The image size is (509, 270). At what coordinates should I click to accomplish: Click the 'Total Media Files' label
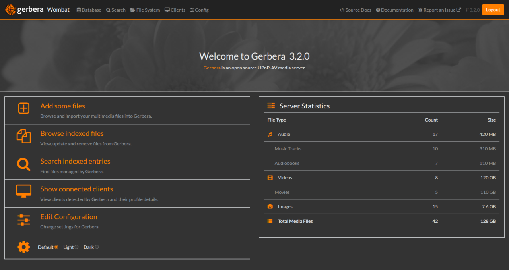pos(295,221)
